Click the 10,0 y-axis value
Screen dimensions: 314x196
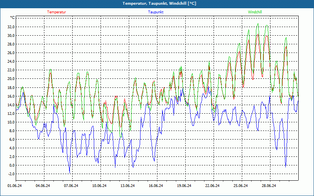11,122
